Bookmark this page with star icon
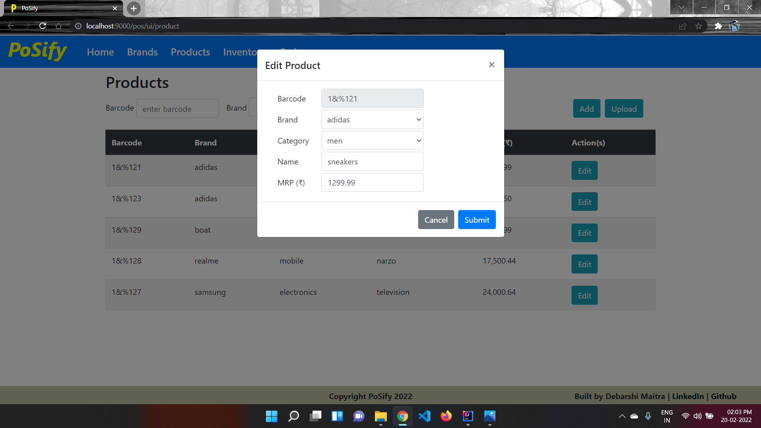 pyautogui.click(x=698, y=26)
